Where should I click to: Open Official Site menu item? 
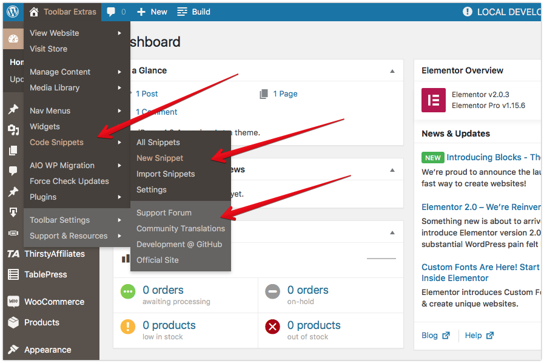(x=158, y=260)
